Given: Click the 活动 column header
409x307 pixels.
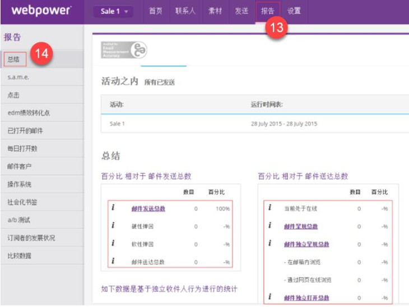Looking at the screenshot, I should [117, 104].
